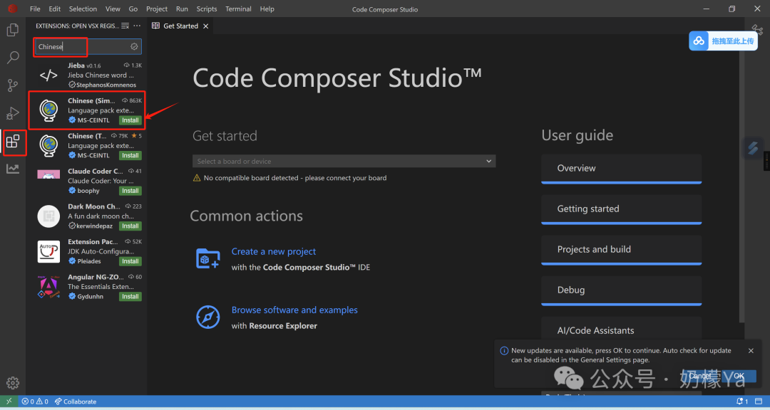Open the Dark Moon extension entry
770x410 pixels.
pos(86,216)
